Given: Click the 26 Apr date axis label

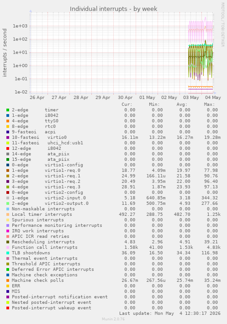Looking at the screenshot, I should point(37,98).
